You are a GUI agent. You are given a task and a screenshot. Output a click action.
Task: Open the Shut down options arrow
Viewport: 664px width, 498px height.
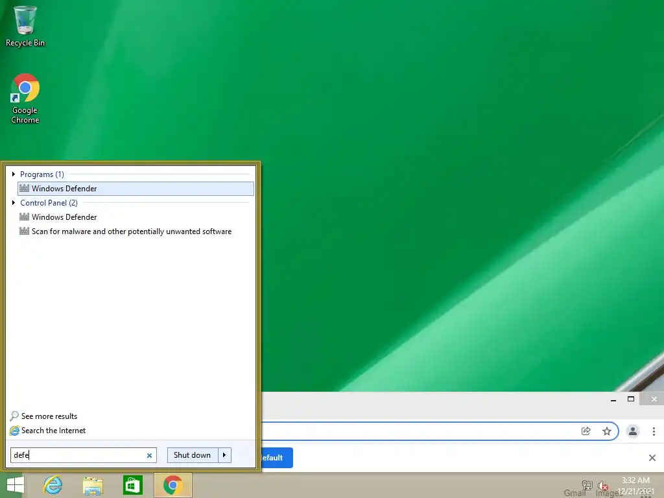[x=224, y=455]
